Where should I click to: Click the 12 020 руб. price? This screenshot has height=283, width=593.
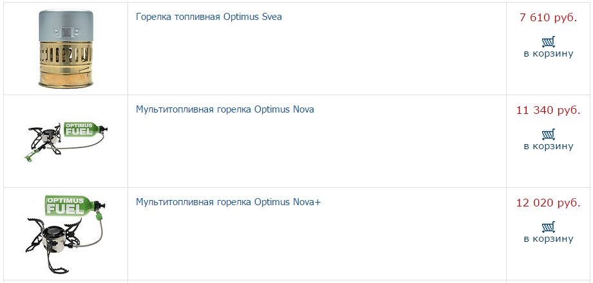click(548, 203)
